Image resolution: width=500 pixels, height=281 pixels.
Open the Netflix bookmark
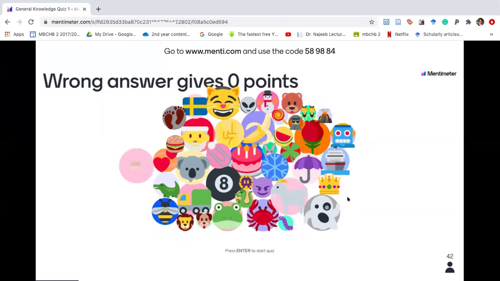point(398,34)
